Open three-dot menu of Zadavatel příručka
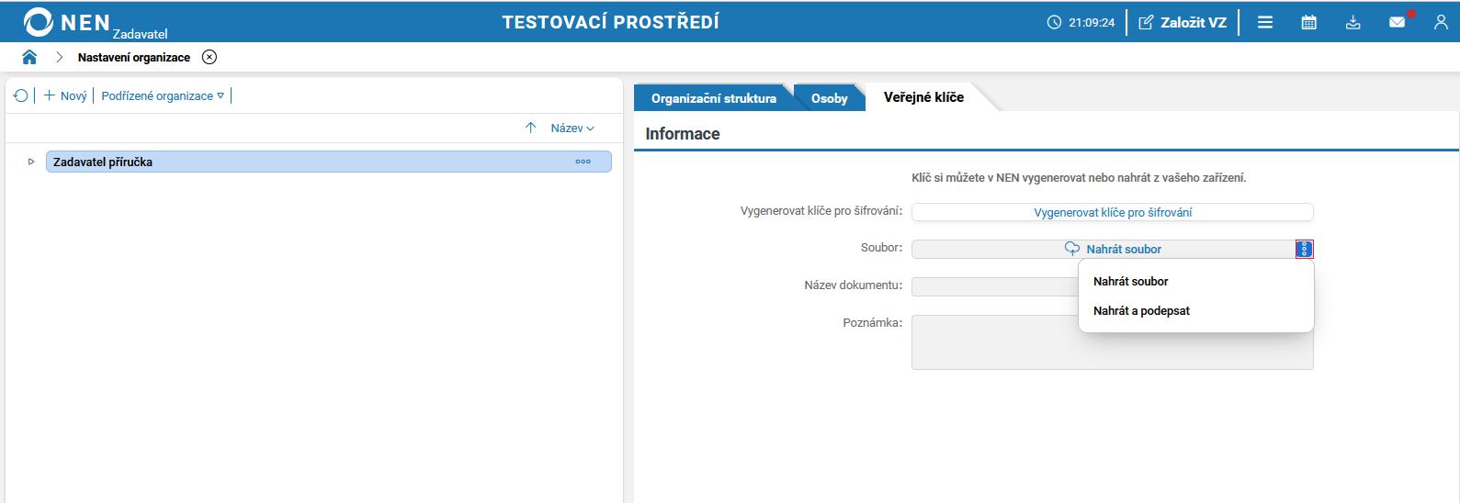1460x503 pixels. (583, 162)
